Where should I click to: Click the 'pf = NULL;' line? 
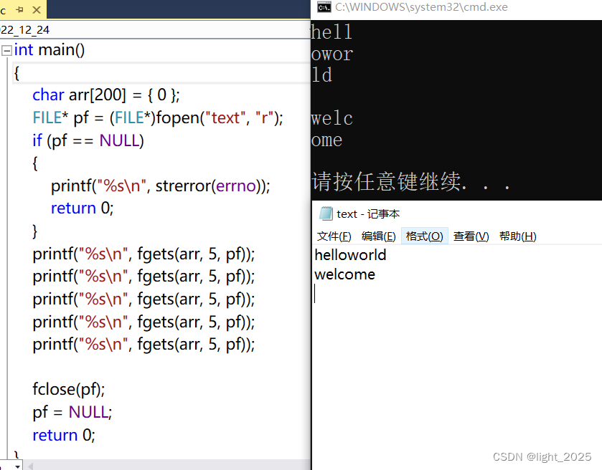click(72, 412)
